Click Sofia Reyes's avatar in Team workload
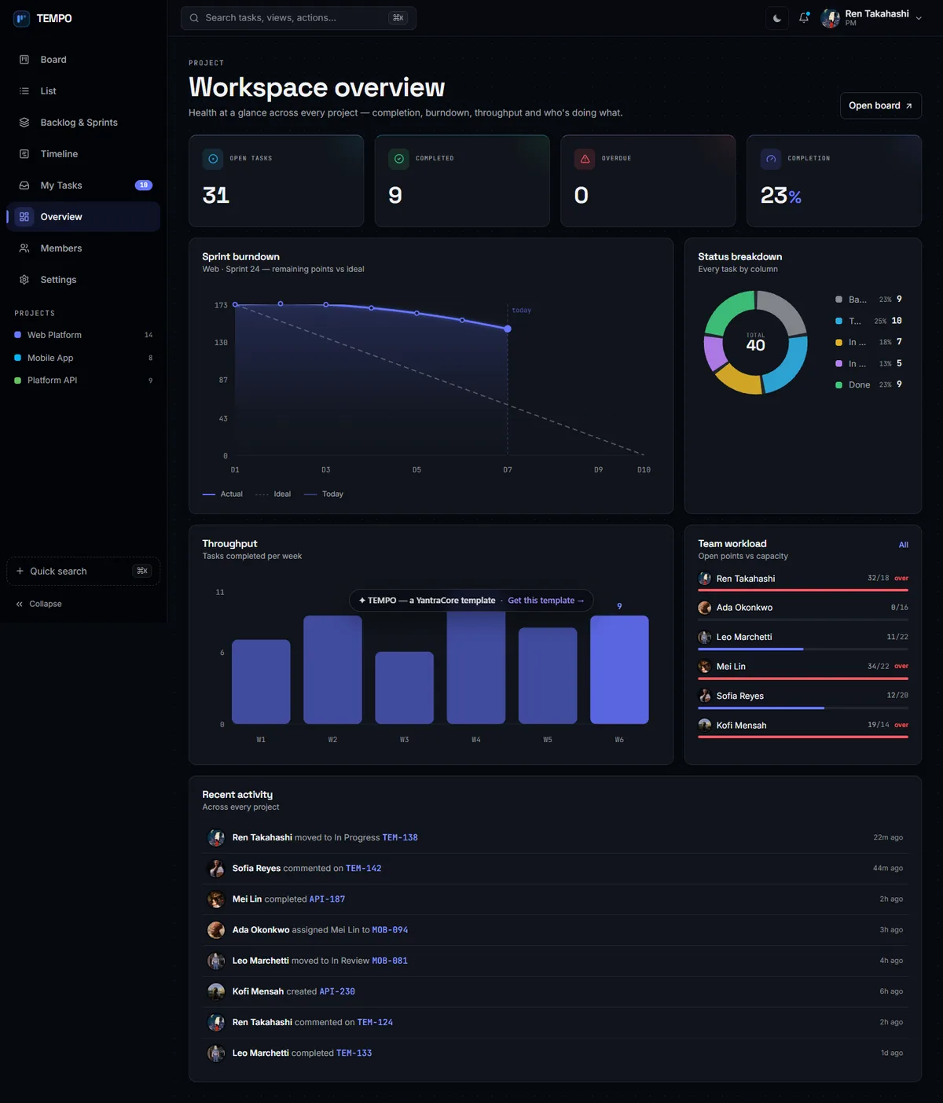Viewport: 943px width, 1103px height. 705,696
